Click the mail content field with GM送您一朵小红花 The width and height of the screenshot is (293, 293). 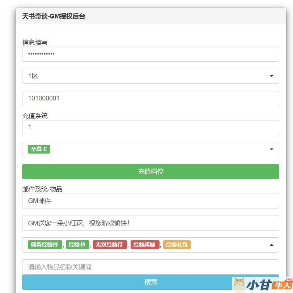[x=150, y=223]
